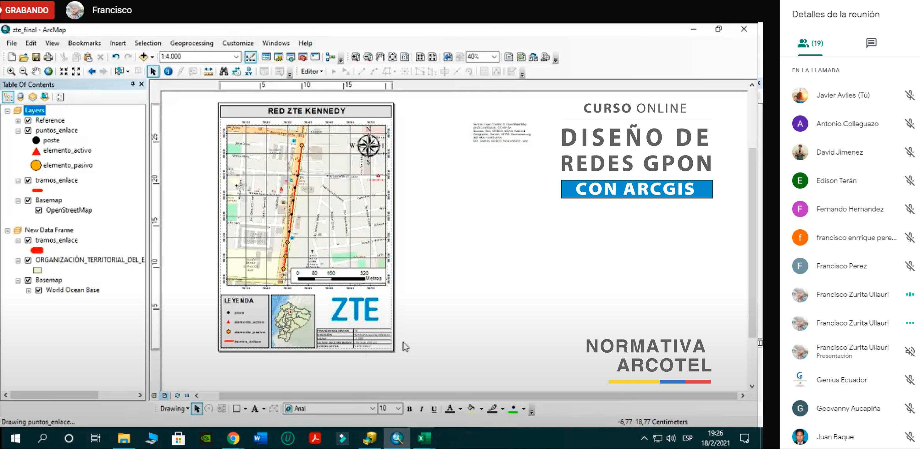Toggle the World Ocean Base checkbox
This screenshot has width=920, height=450.
pyautogui.click(x=39, y=290)
